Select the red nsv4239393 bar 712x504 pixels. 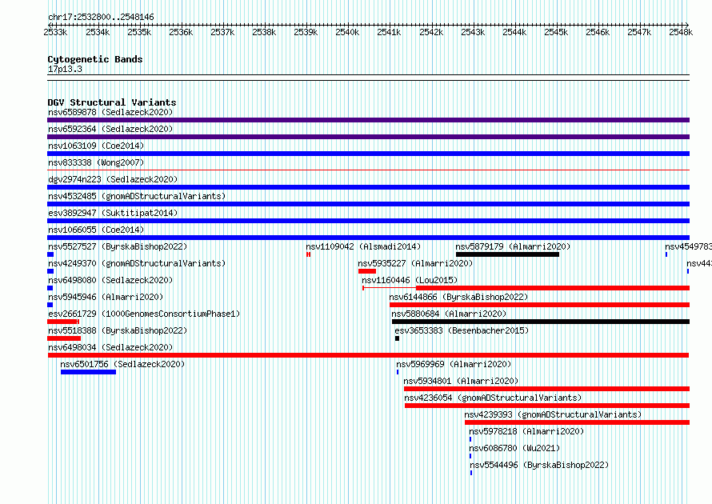tap(577, 422)
